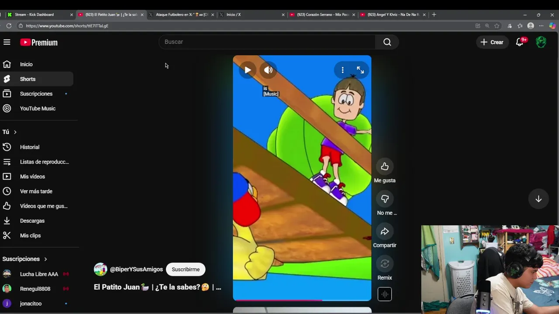
Task: Enter fullscreen for the Short
Action: tap(360, 70)
